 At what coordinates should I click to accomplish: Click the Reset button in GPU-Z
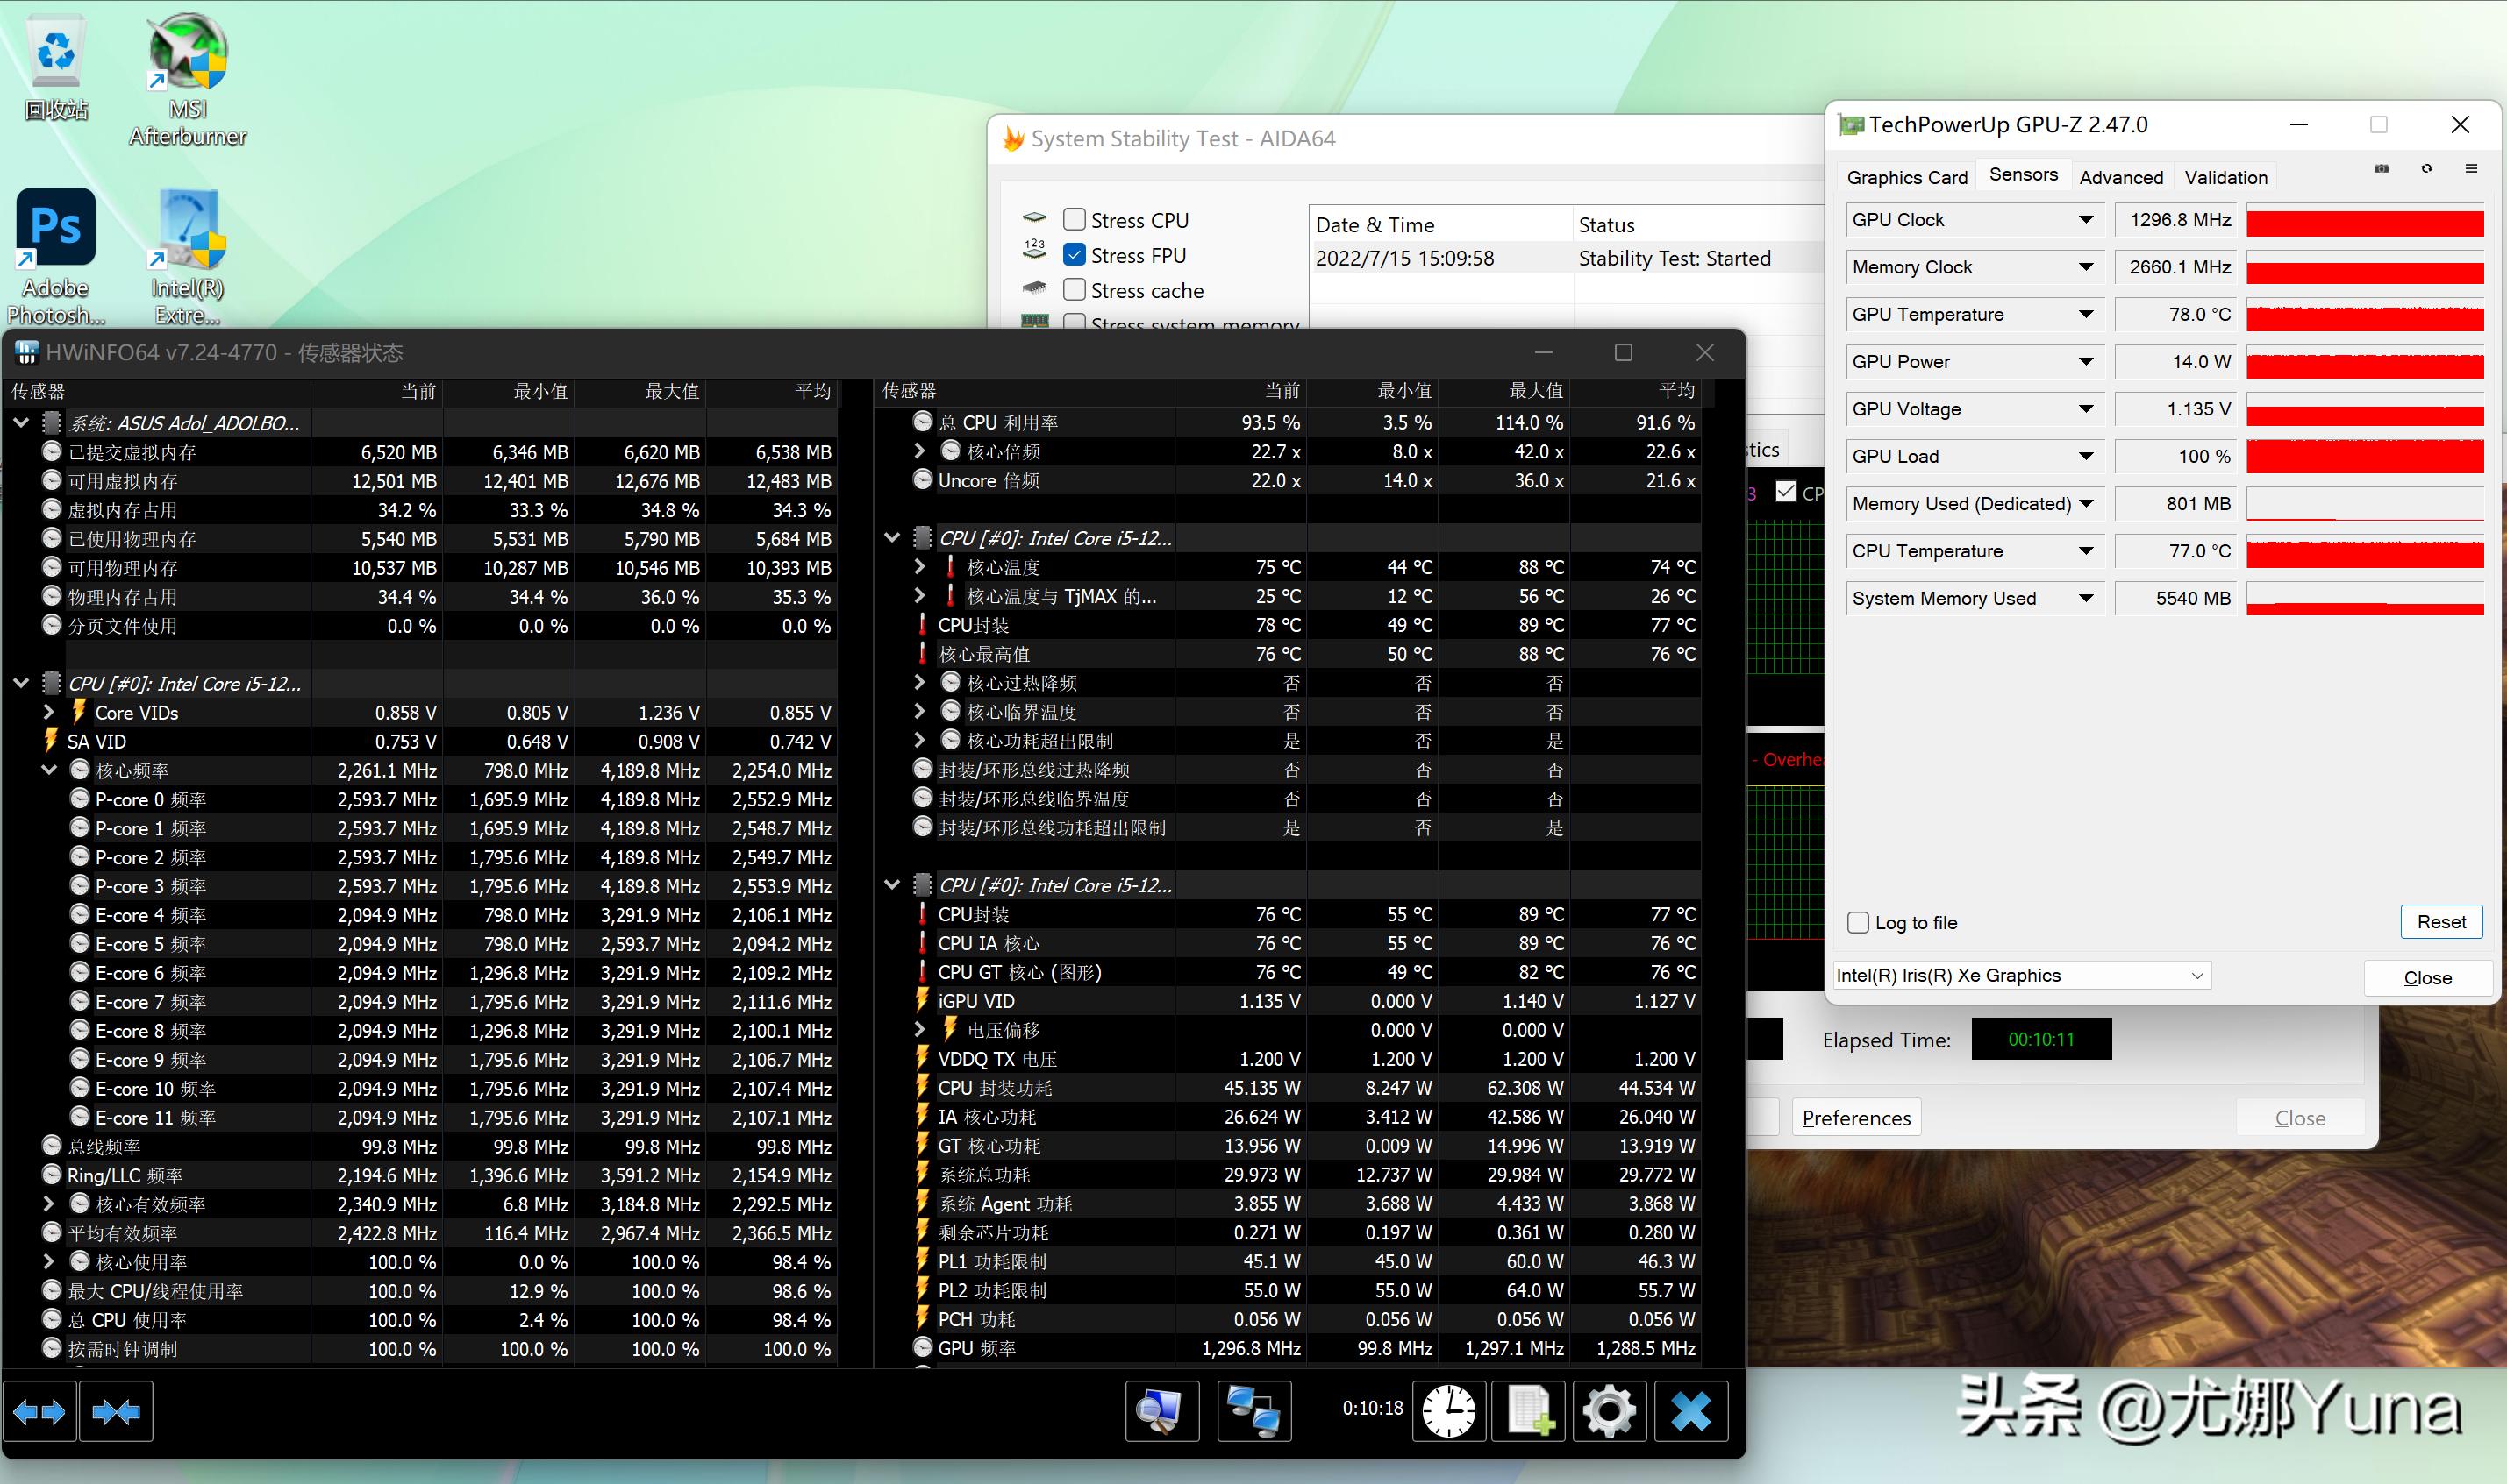2441,921
